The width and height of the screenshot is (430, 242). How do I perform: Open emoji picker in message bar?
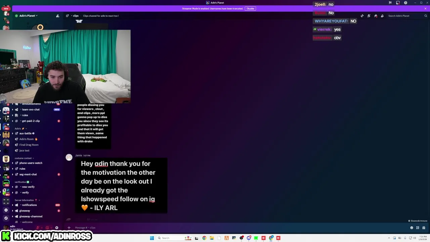pos(412,228)
